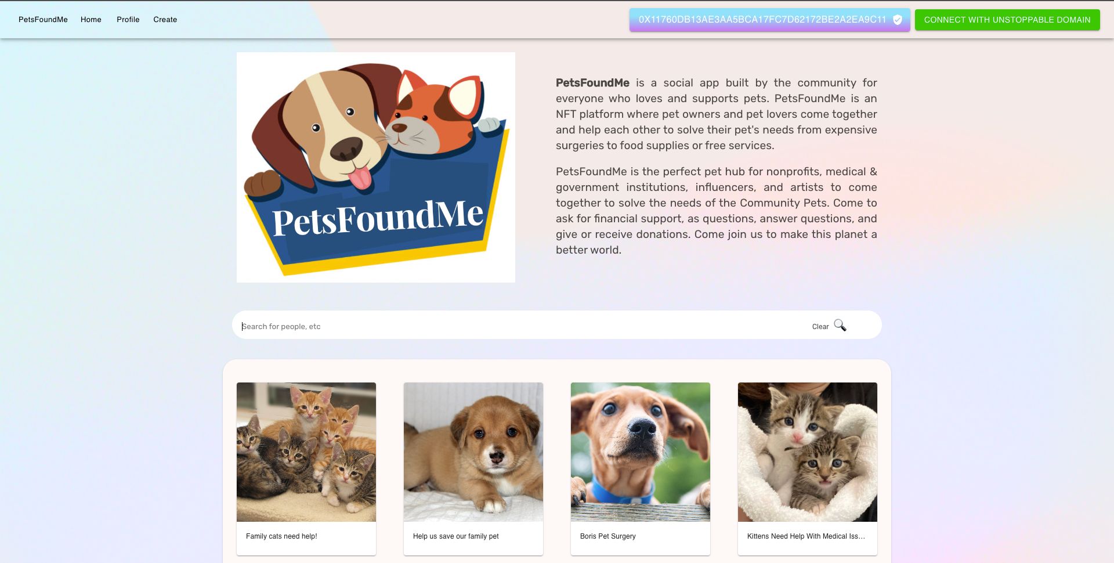Click the PetsFoundMe logo image

pyautogui.click(x=376, y=167)
